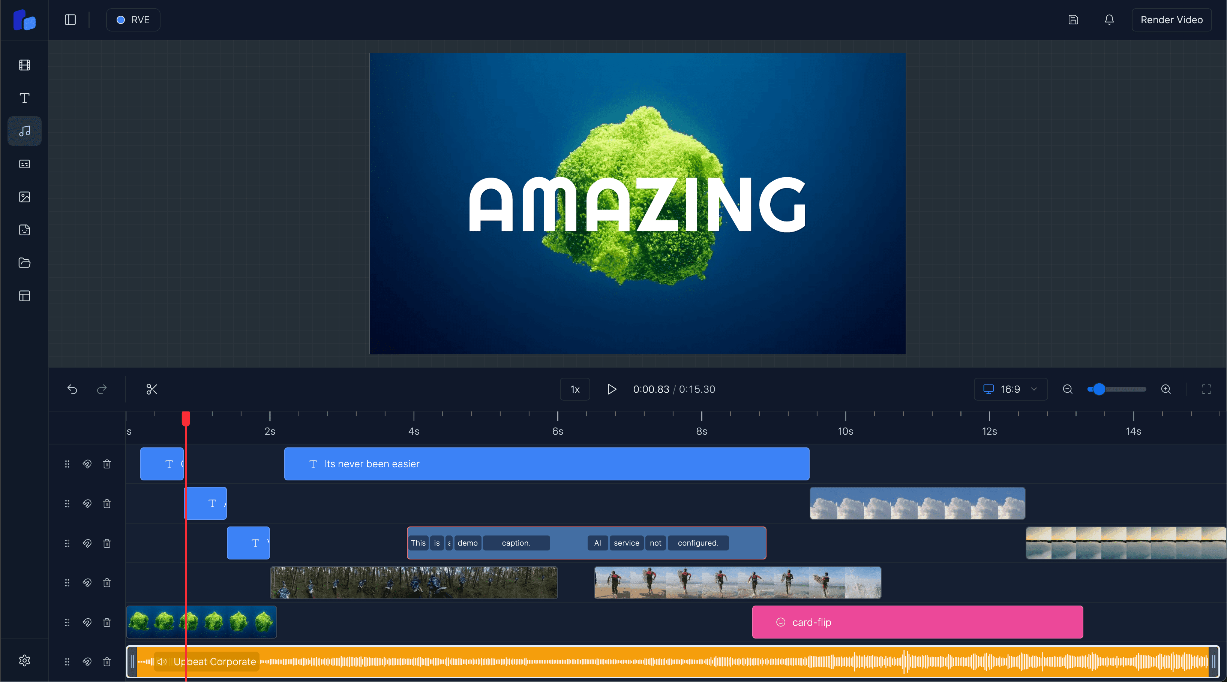The width and height of the screenshot is (1227, 682).
Task: Open the music panel in the sidebar
Action: (x=24, y=131)
